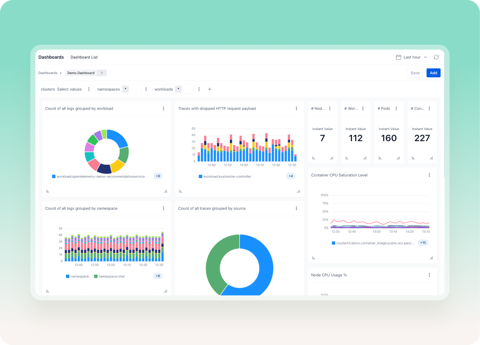Open menu for traces grouped by source panel
The image size is (480, 345).
click(x=296, y=208)
